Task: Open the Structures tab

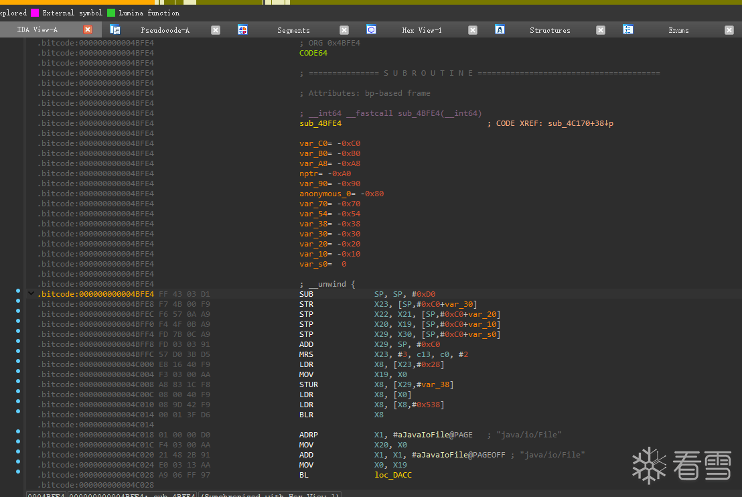Action: (549, 30)
